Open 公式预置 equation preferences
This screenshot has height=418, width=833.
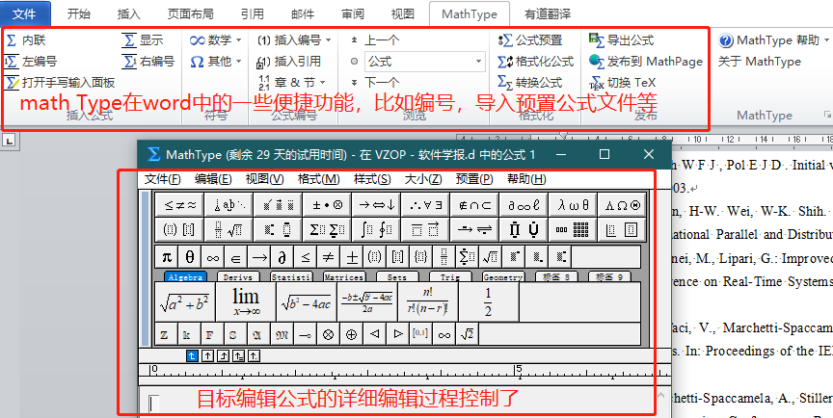530,40
